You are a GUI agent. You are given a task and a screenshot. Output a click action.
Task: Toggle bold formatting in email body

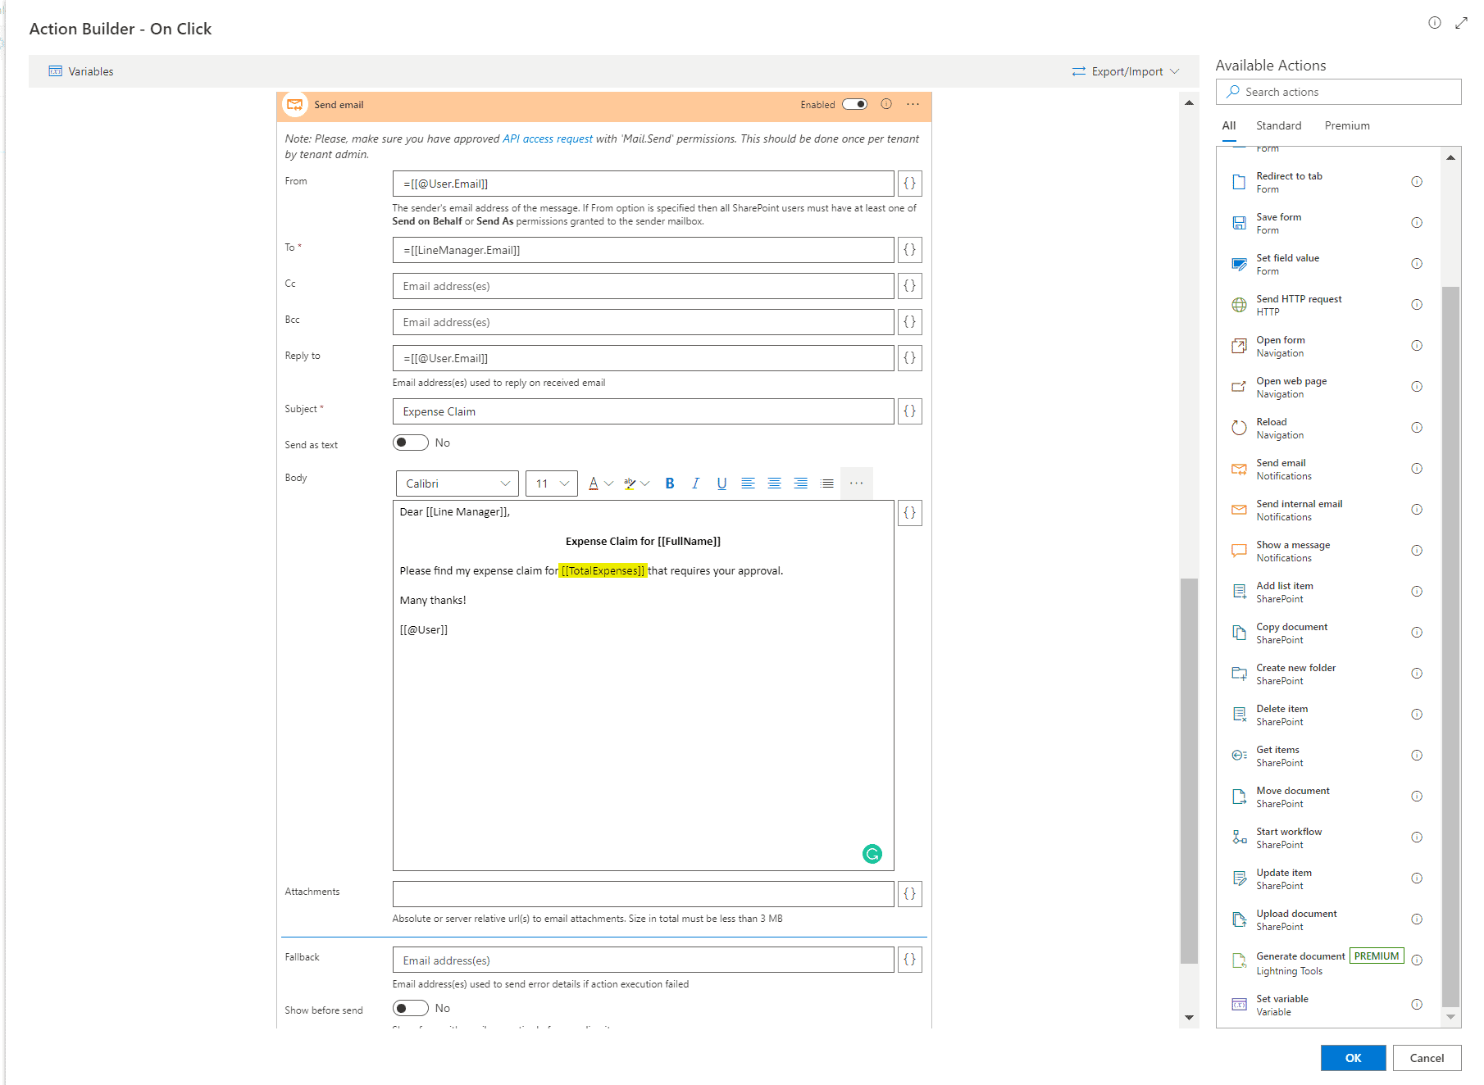(x=669, y=483)
